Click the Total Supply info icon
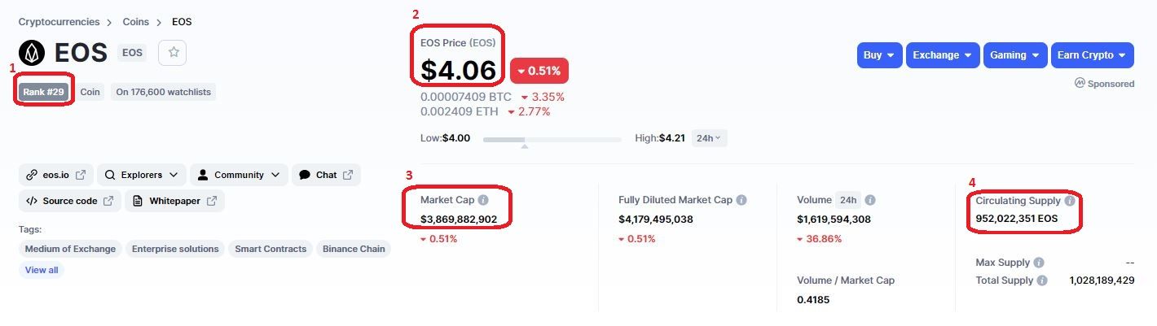 pyautogui.click(x=1041, y=280)
